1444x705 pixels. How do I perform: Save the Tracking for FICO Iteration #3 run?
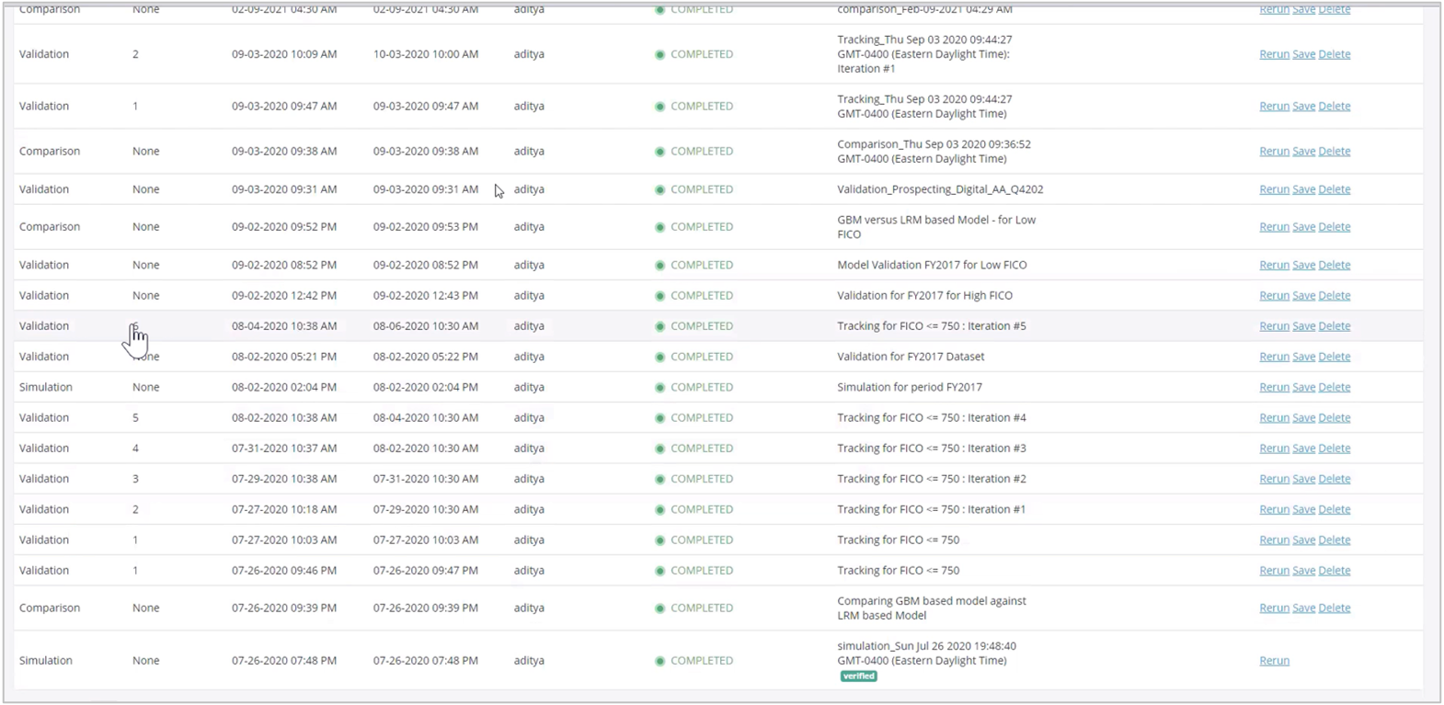[1303, 449]
